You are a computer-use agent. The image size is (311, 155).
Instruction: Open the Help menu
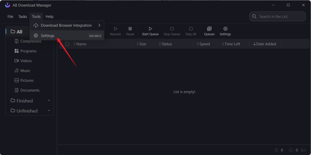click(50, 17)
